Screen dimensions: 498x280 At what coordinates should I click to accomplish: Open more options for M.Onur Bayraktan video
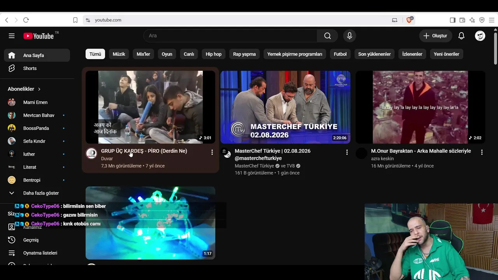482,152
